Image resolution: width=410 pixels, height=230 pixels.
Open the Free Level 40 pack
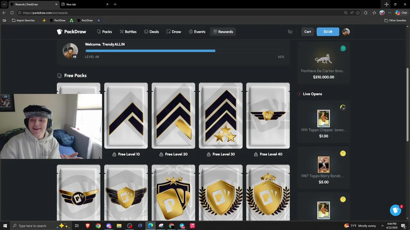point(268,116)
